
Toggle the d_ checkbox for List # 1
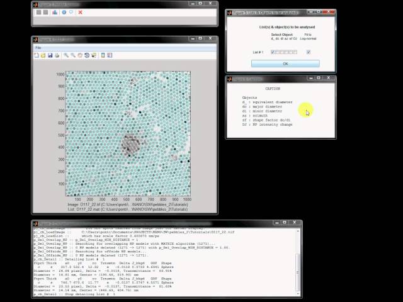[273, 52]
